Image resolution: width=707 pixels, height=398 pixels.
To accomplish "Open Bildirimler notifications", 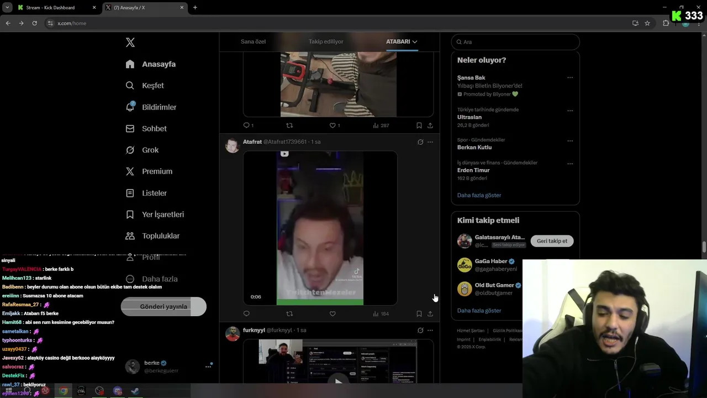I will click(x=151, y=107).
